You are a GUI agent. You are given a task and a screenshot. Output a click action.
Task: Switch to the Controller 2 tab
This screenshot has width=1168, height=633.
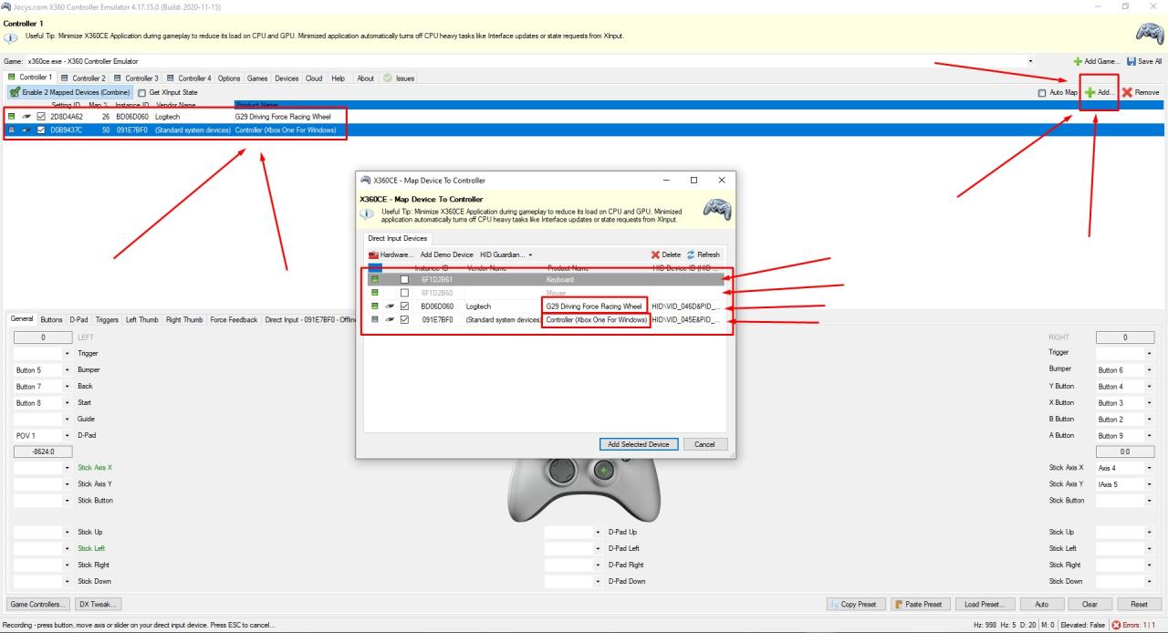click(x=83, y=78)
